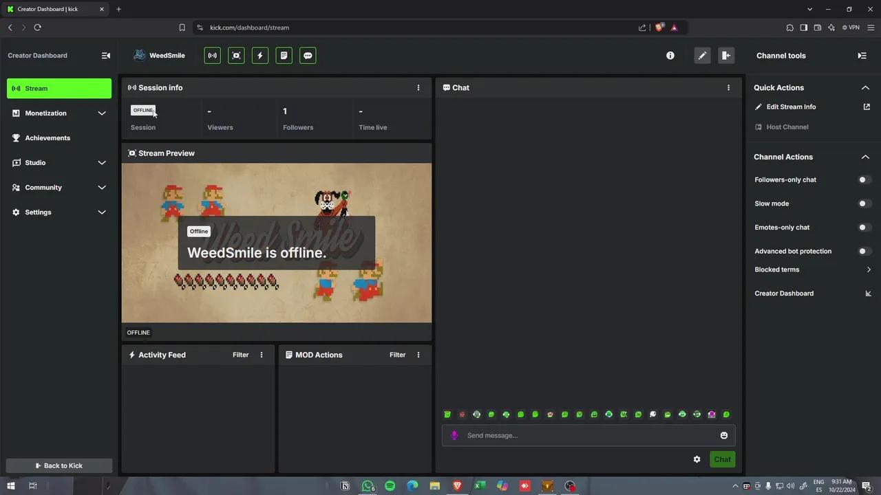Open the browser VPN button
The image size is (881, 495).
(851, 27)
